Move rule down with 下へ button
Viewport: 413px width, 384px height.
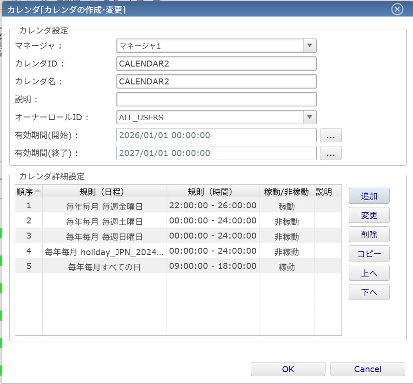[369, 292]
